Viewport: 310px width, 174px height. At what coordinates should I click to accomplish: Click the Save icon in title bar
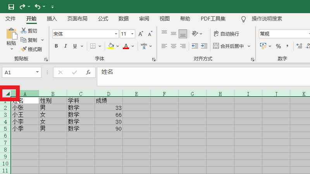pyautogui.click(x=11, y=7)
